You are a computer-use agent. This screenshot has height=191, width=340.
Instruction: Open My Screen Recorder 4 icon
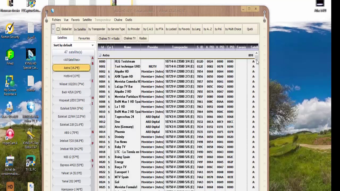pos(10,85)
